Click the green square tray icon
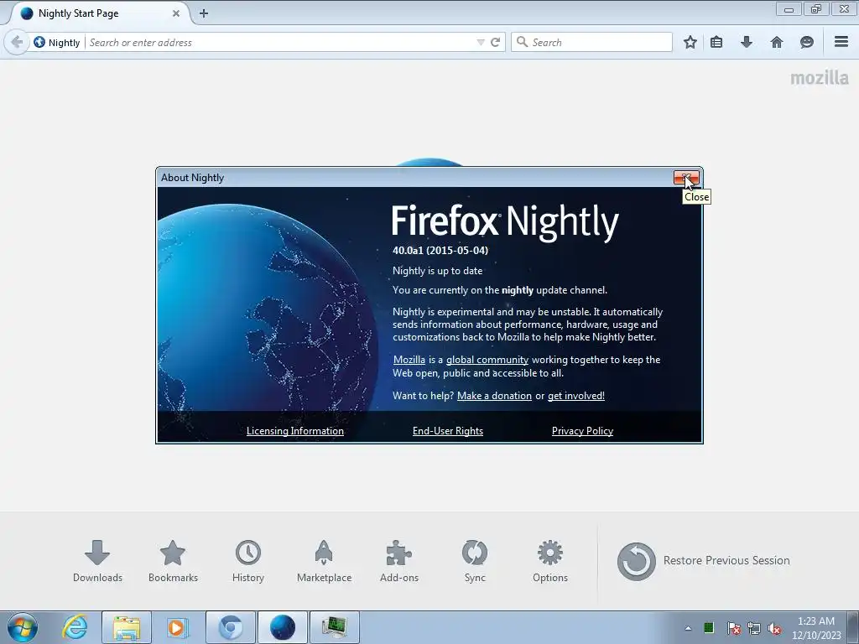Screen dimensions: 859x644 click(709, 627)
